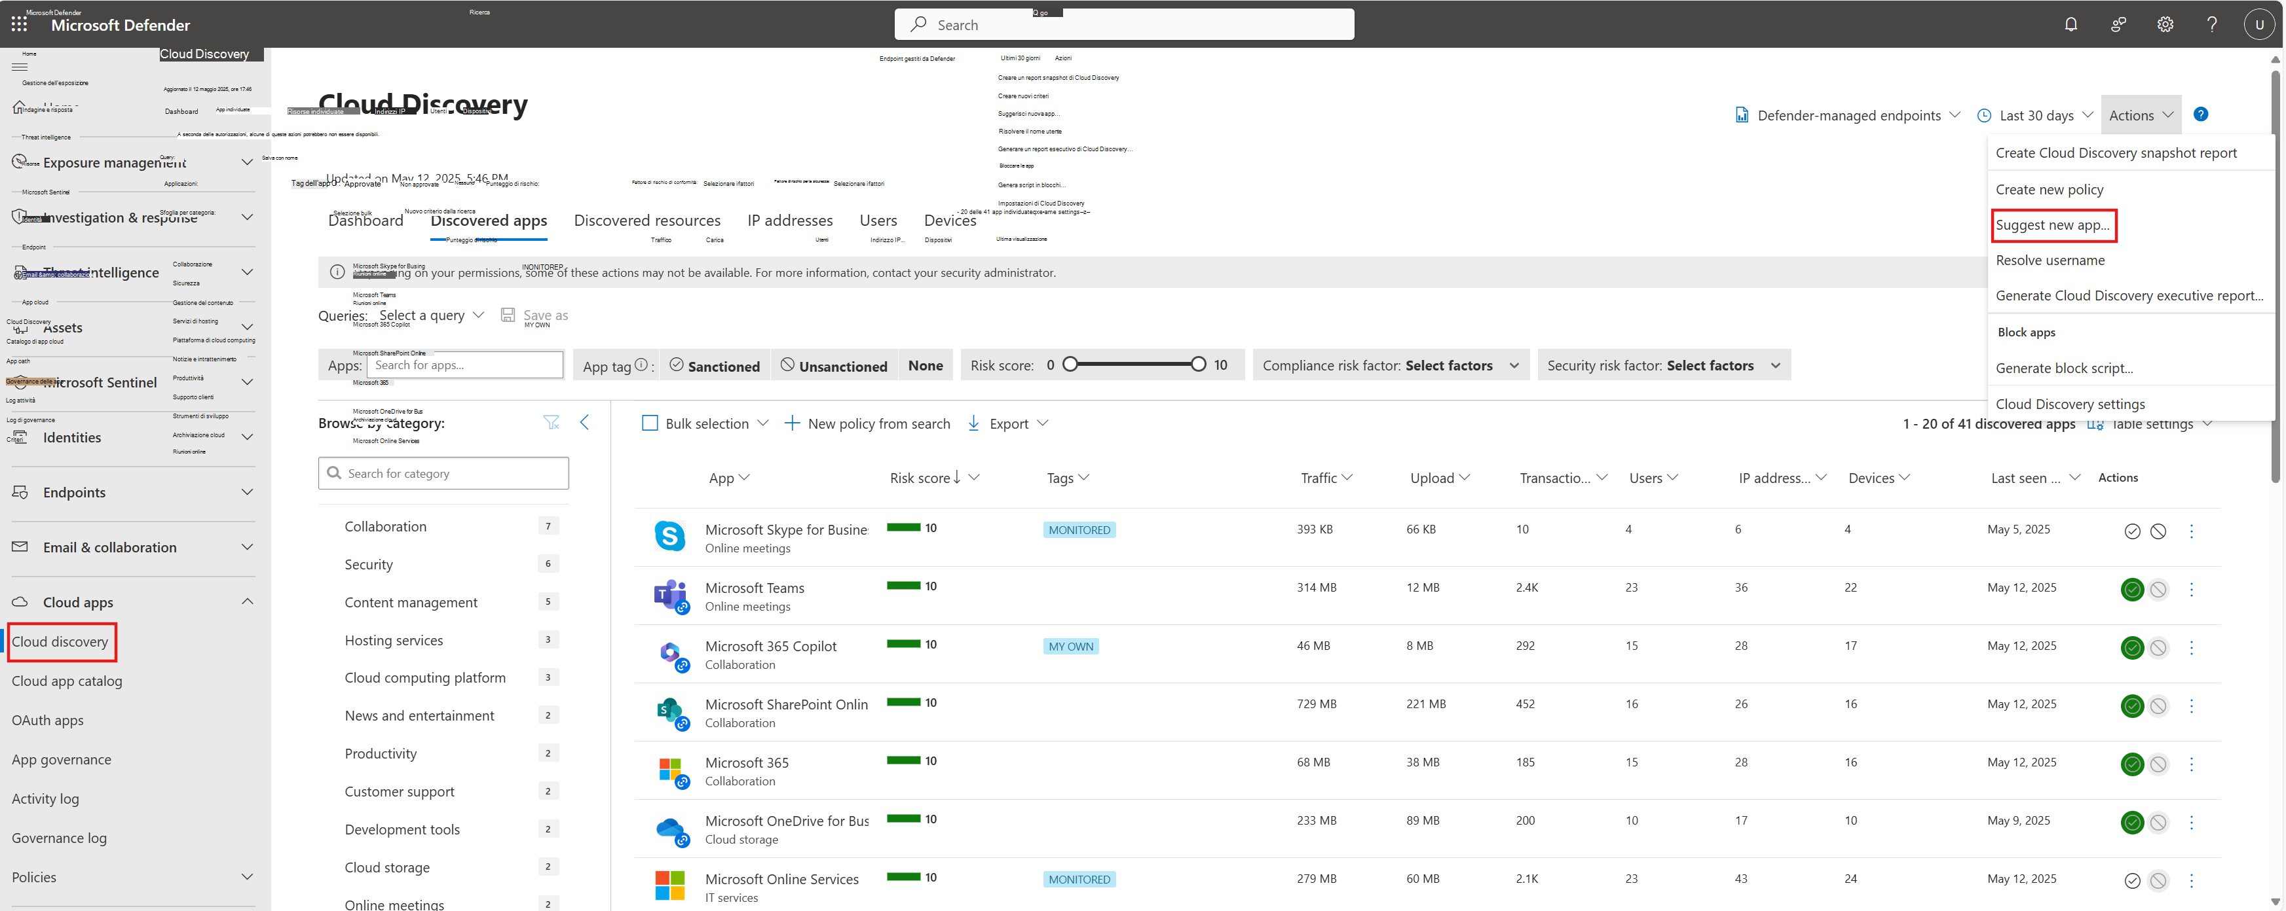Toggle the Sanctioned app tag filter
This screenshot has height=911, width=2286.
coord(715,365)
